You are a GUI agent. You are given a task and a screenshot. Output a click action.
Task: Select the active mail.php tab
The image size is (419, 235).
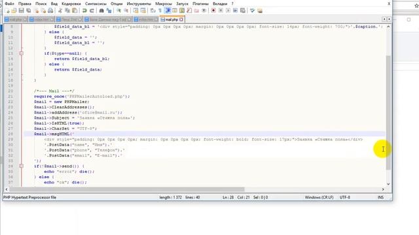tap(172, 20)
